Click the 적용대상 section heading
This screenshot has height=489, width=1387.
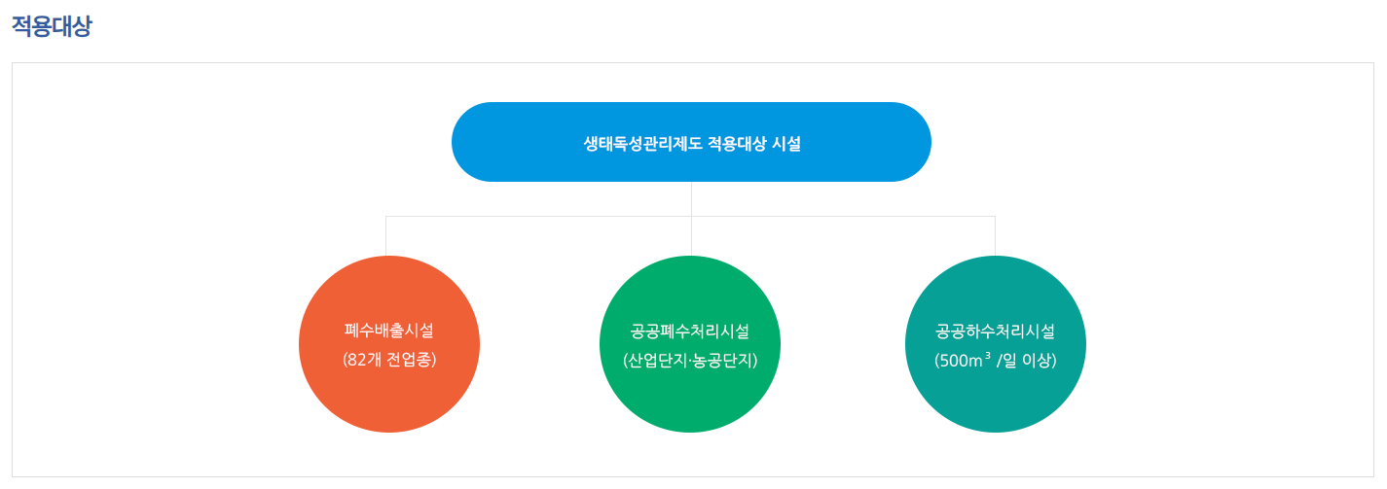[x=52, y=26]
